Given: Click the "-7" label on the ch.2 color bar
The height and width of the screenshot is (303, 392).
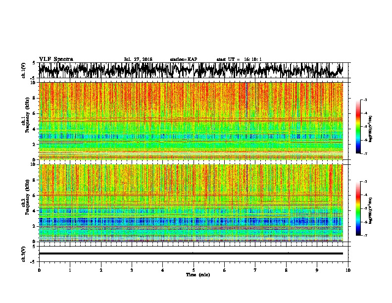Looking at the screenshot, I should pos(365,236).
